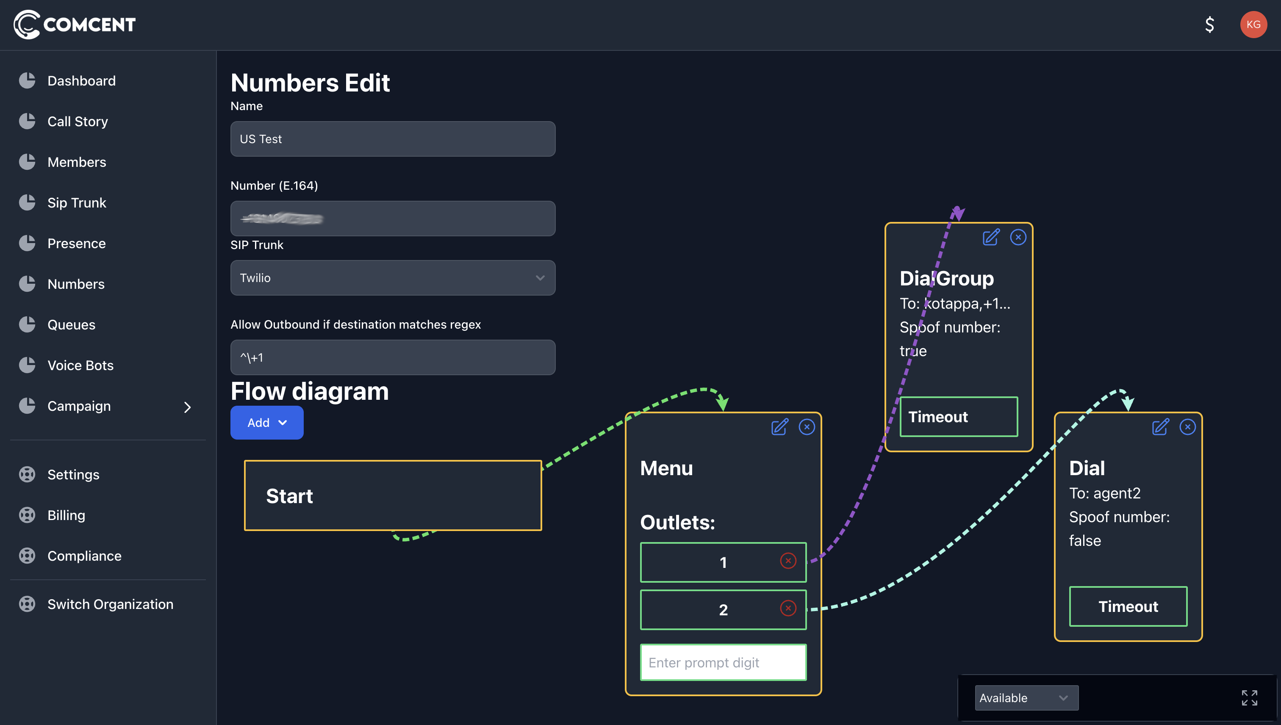Click the Name field US Test
The image size is (1281, 725).
[393, 139]
